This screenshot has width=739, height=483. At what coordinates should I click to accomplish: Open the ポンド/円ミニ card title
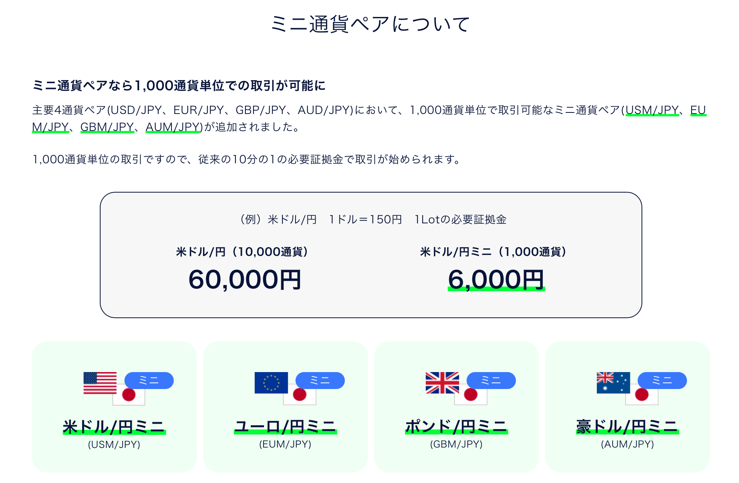click(456, 427)
